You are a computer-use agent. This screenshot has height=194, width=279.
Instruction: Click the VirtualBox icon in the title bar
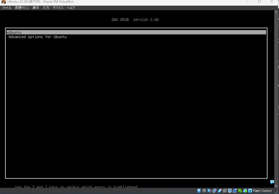point(4,1)
